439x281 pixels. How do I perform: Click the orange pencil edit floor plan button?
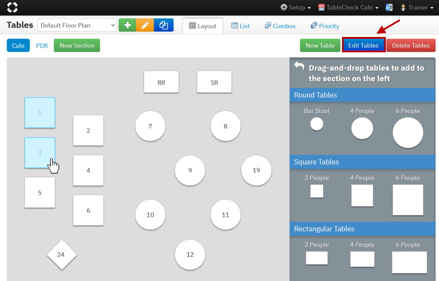click(x=145, y=25)
